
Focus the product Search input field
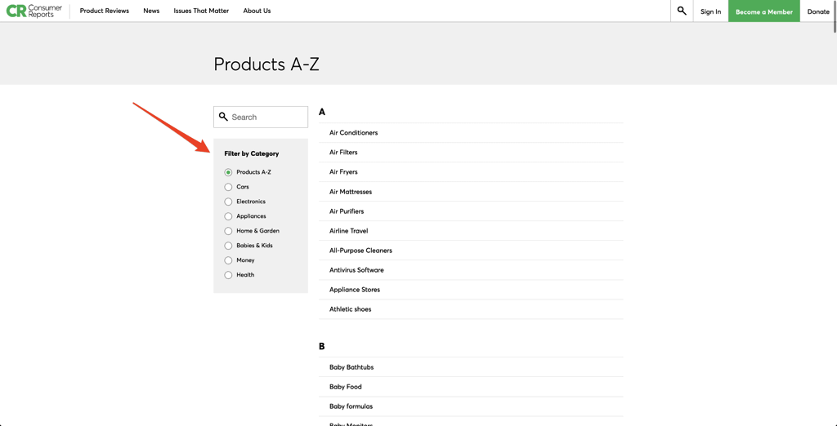coord(267,117)
